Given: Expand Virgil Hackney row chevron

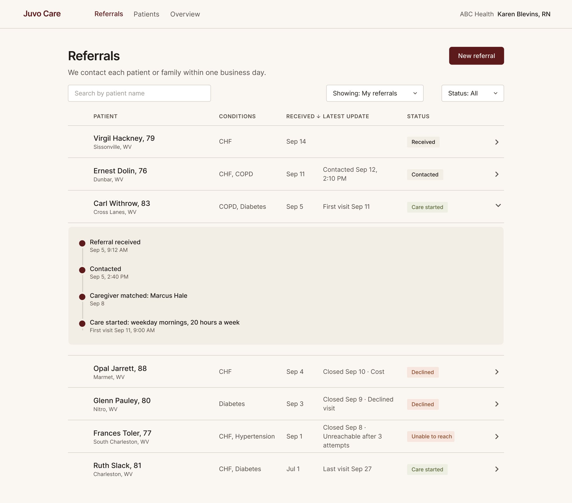Looking at the screenshot, I should click(497, 142).
